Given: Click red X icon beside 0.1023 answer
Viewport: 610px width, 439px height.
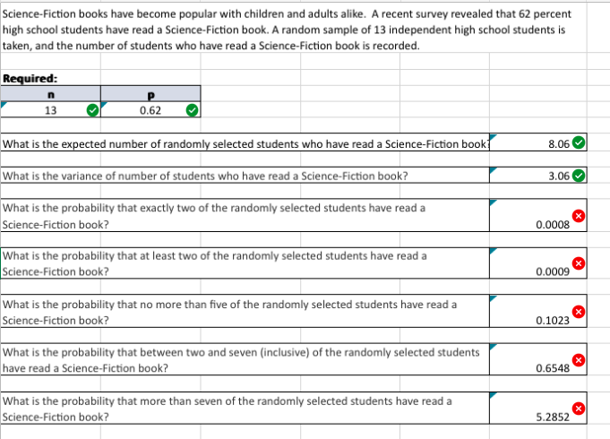Looking at the screenshot, I should tap(579, 312).
